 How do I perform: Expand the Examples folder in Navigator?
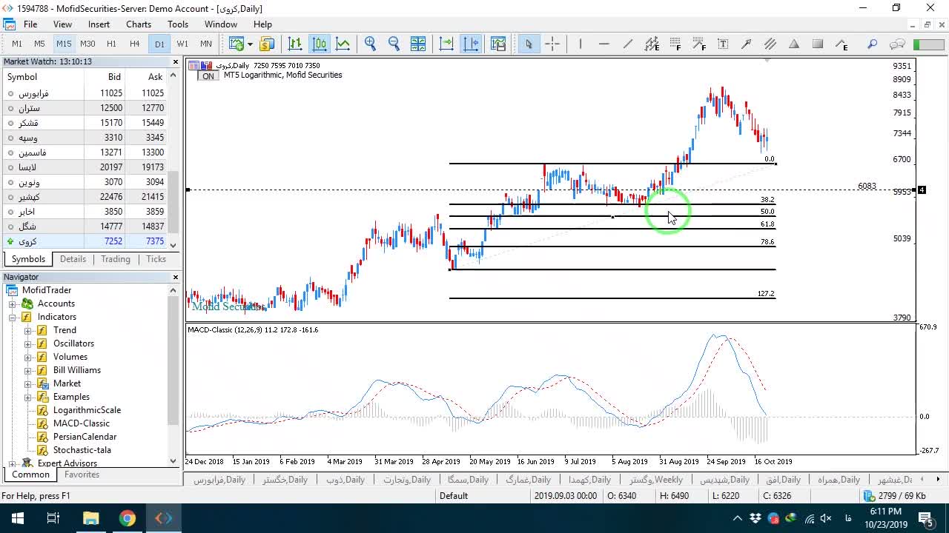tap(28, 397)
